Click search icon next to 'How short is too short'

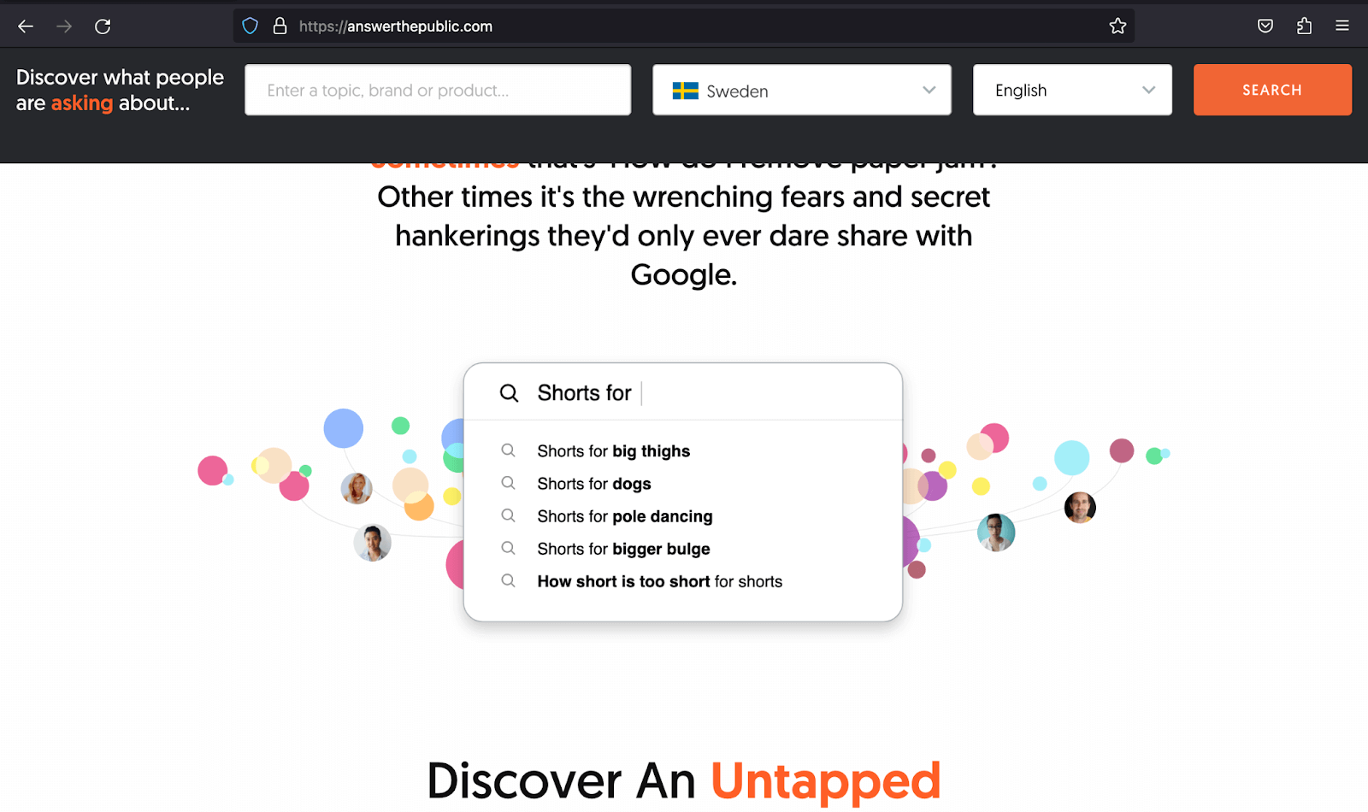pos(508,580)
